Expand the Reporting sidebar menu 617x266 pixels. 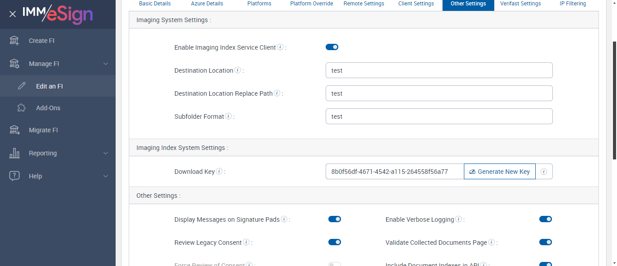pos(106,153)
